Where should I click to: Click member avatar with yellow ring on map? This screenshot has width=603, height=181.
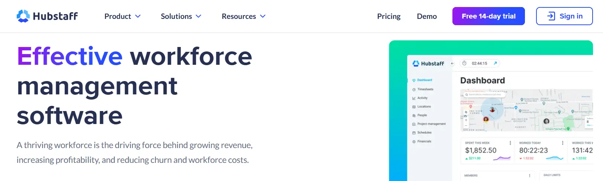486,119
